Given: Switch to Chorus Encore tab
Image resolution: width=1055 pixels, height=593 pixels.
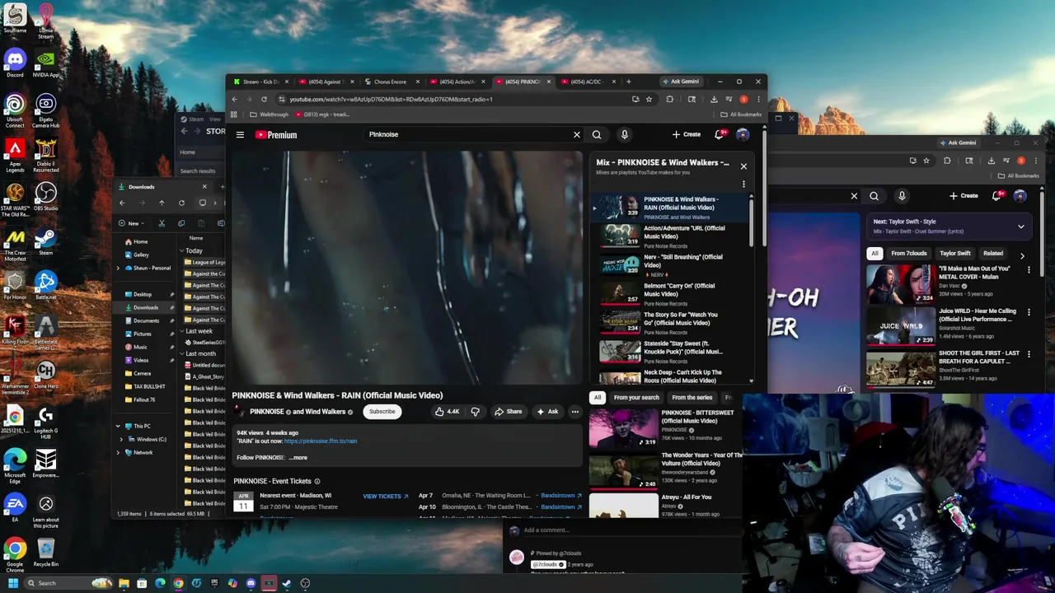Looking at the screenshot, I should point(390,82).
